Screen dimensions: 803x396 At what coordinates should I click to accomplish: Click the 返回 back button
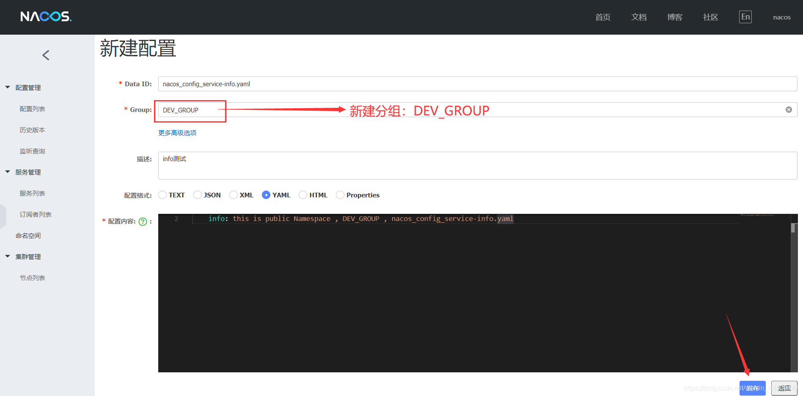coord(784,388)
